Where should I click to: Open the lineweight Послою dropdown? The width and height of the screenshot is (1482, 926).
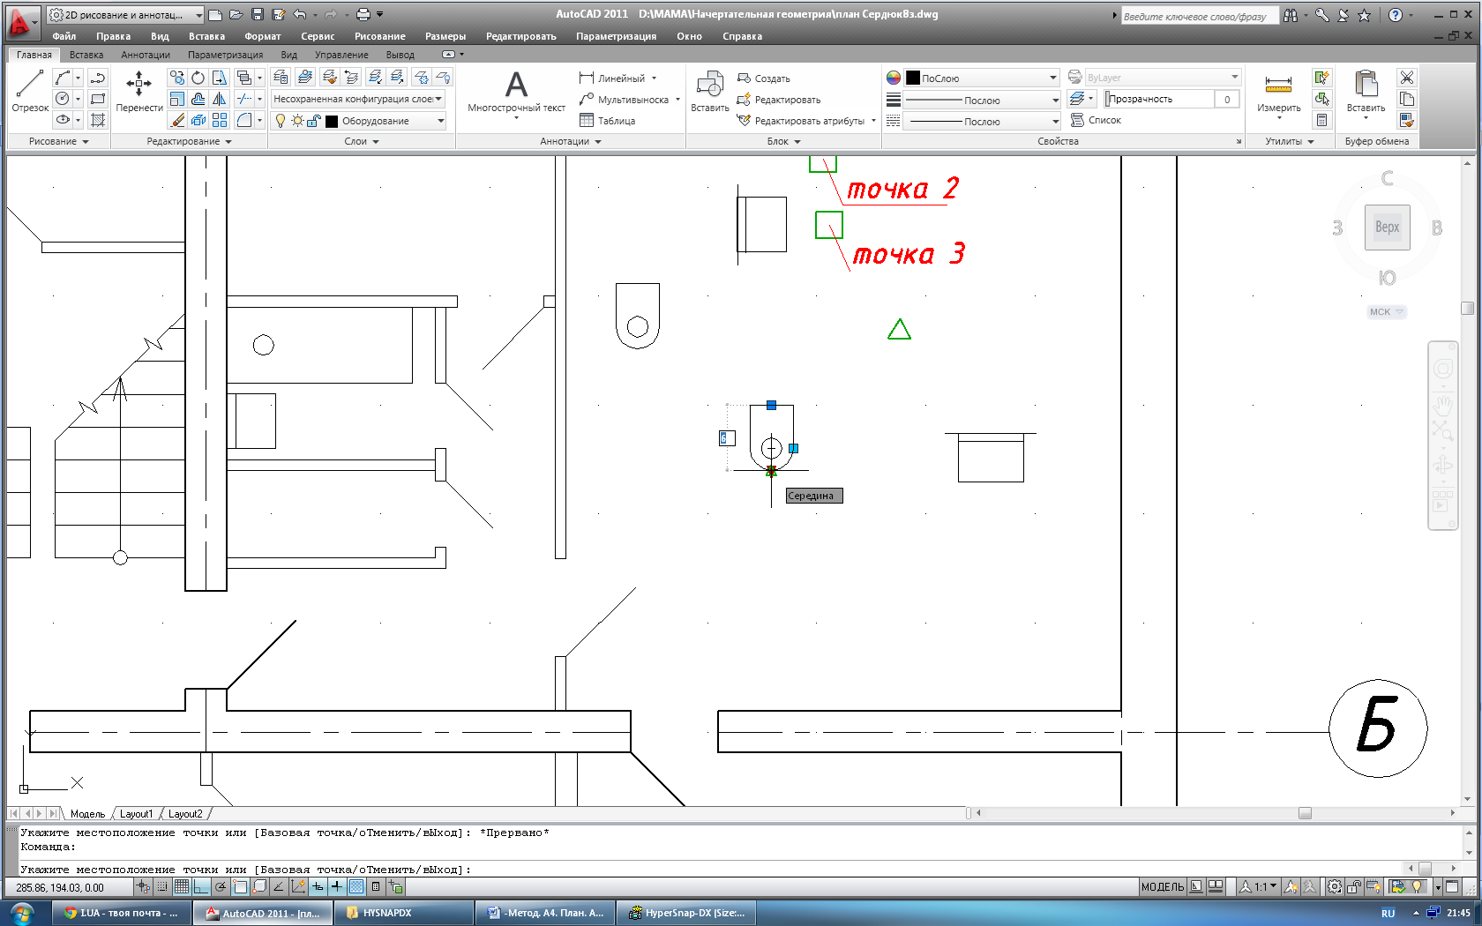pyautogui.click(x=983, y=100)
